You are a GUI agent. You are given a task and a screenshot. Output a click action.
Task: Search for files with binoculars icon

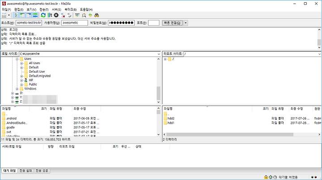pyautogui.click(x=97, y=15)
